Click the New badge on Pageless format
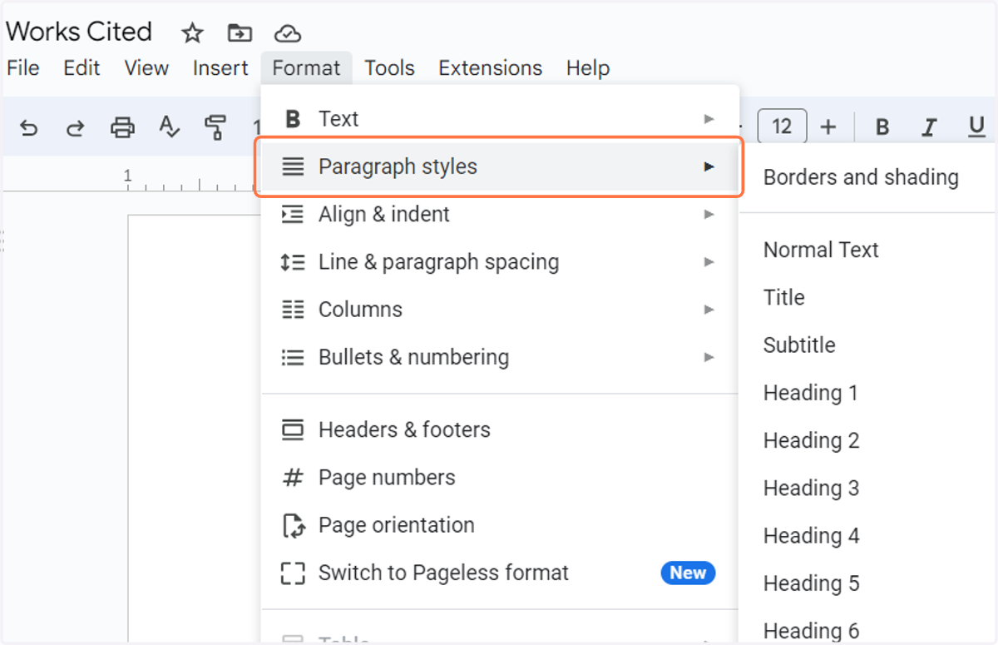Screen dimensions: 998x645 click(x=688, y=573)
